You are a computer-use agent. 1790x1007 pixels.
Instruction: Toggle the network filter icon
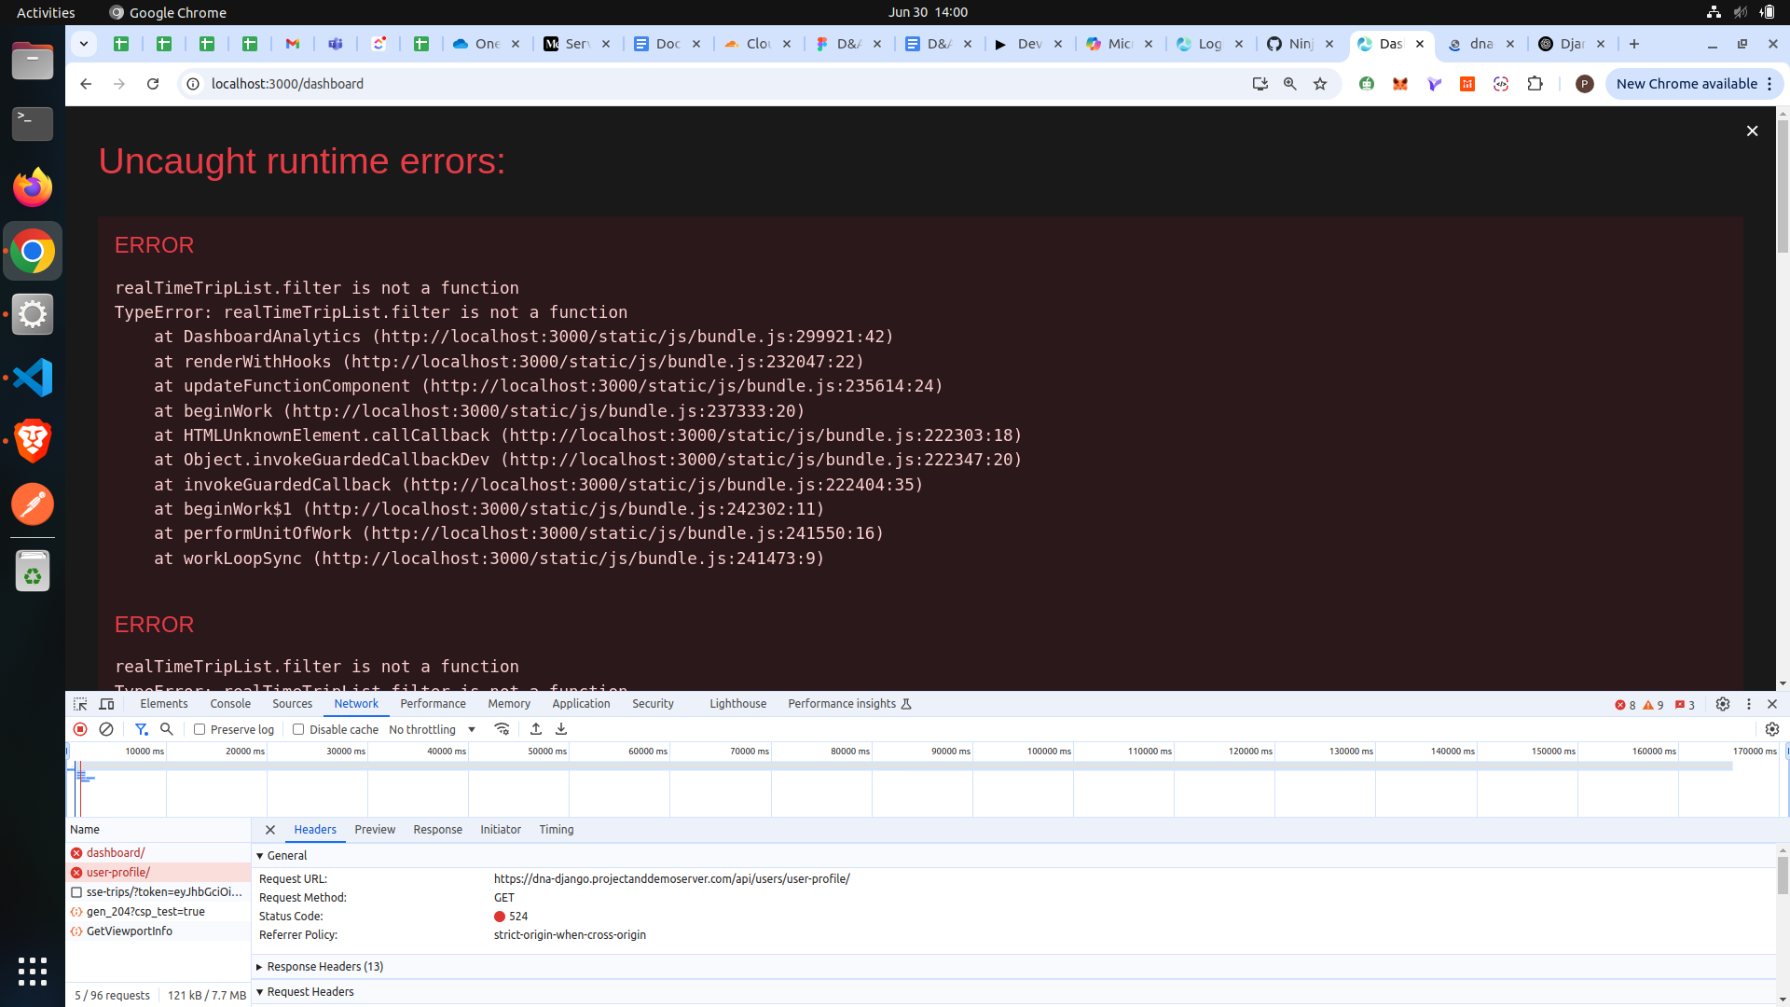click(x=141, y=729)
